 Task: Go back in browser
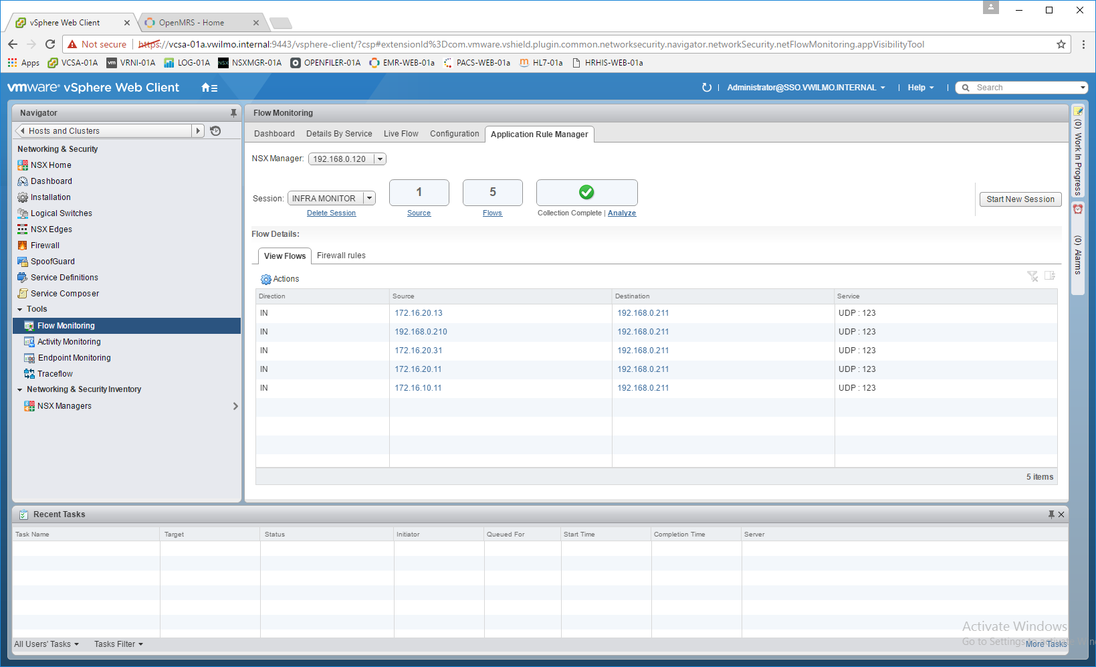click(x=13, y=44)
